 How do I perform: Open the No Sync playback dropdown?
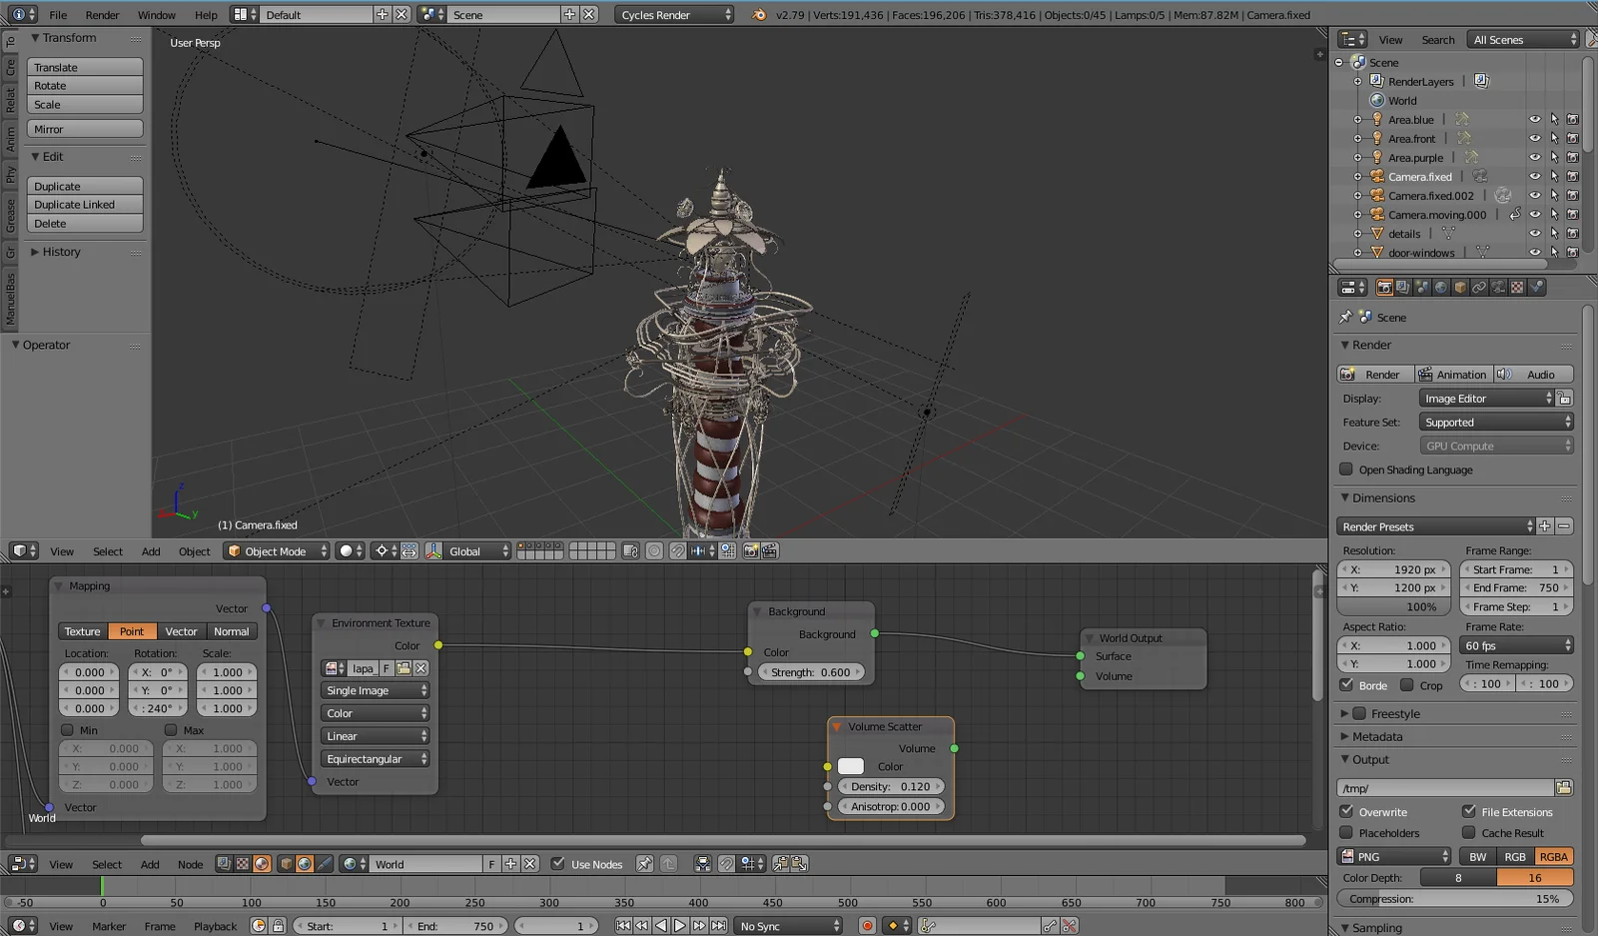pyautogui.click(x=788, y=925)
